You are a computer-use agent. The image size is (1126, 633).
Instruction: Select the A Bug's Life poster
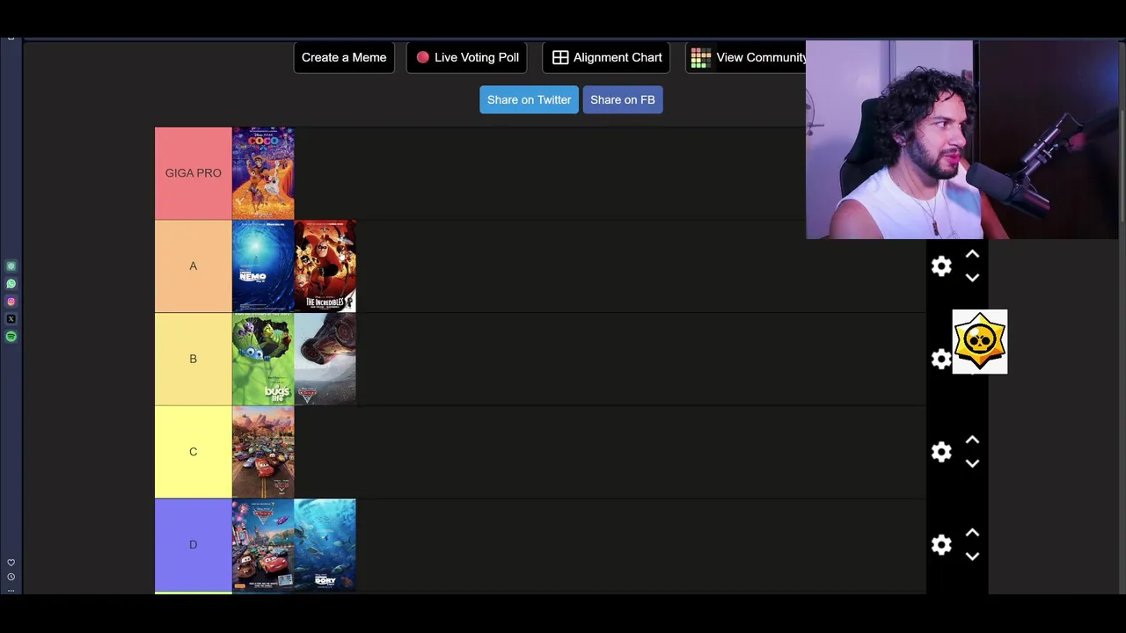pyautogui.click(x=263, y=359)
